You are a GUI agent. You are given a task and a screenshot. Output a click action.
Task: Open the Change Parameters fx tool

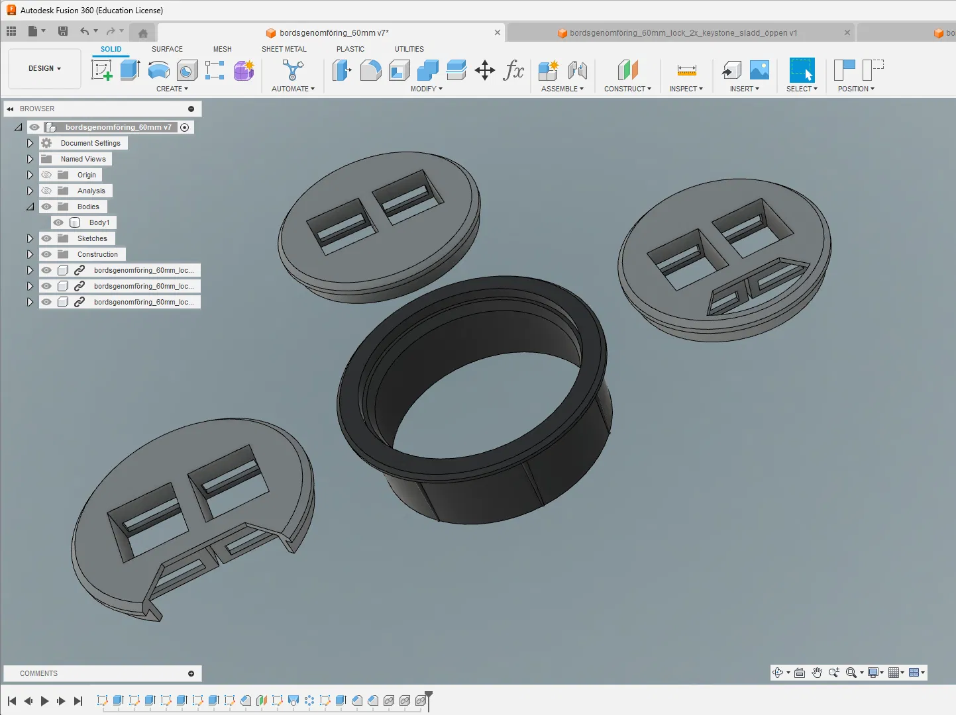(513, 70)
